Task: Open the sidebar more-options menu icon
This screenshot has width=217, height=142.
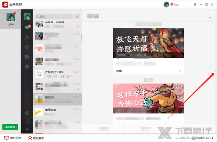Action: pos(27,128)
